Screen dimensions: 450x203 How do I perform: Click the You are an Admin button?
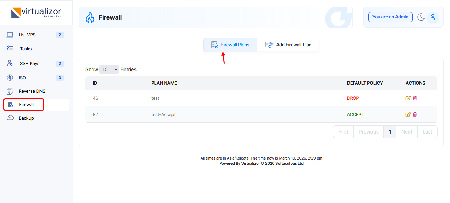point(390,17)
